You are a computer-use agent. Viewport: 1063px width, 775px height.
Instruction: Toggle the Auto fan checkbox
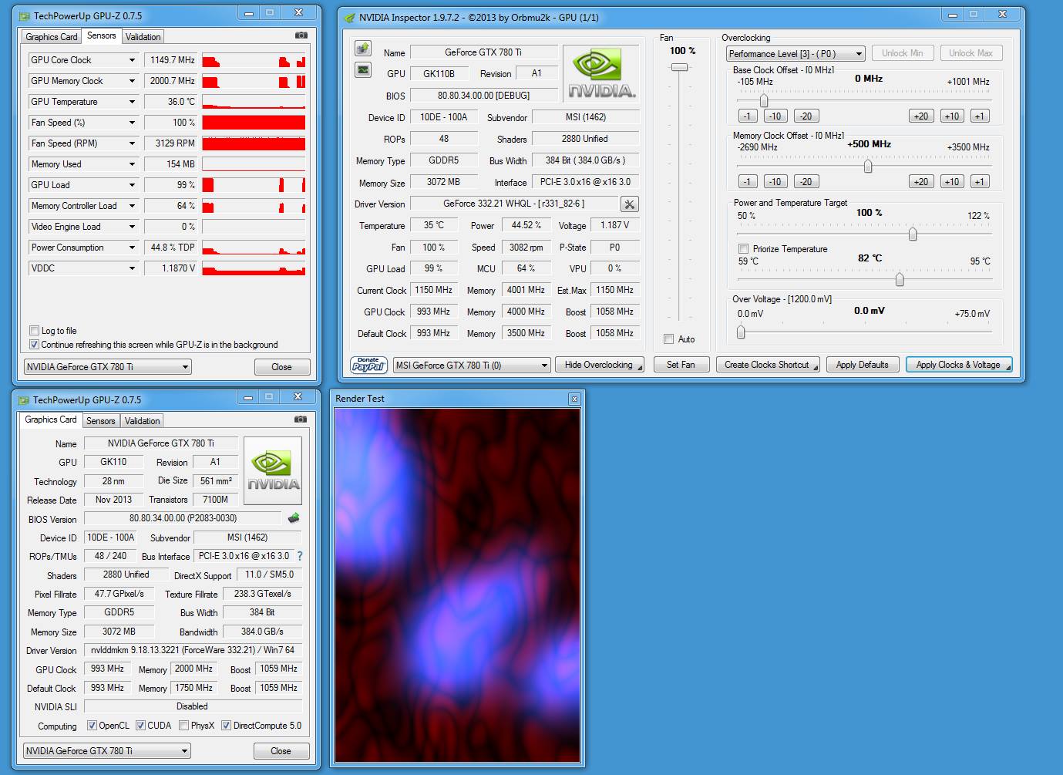click(x=669, y=339)
